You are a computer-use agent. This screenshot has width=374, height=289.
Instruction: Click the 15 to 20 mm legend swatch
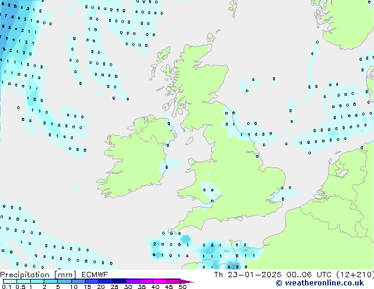[x=92, y=281]
